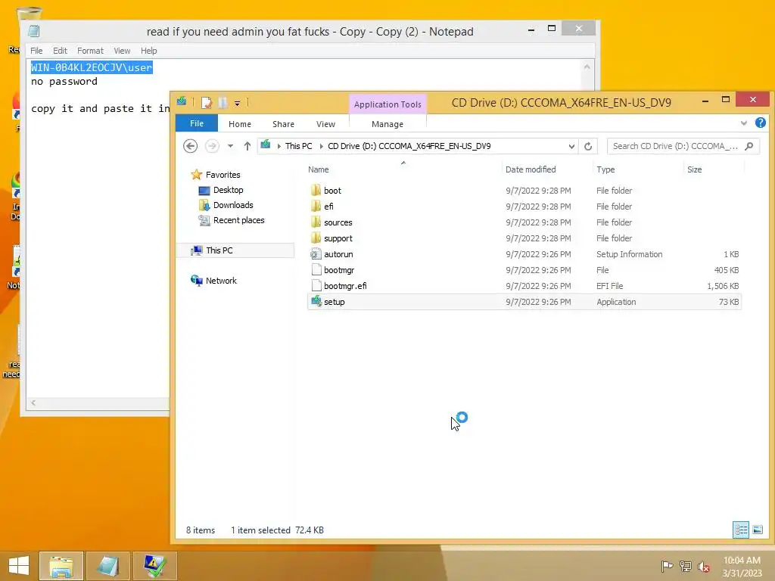Click the "no password" line in Notepad
The image size is (775, 581).
point(64,82)
